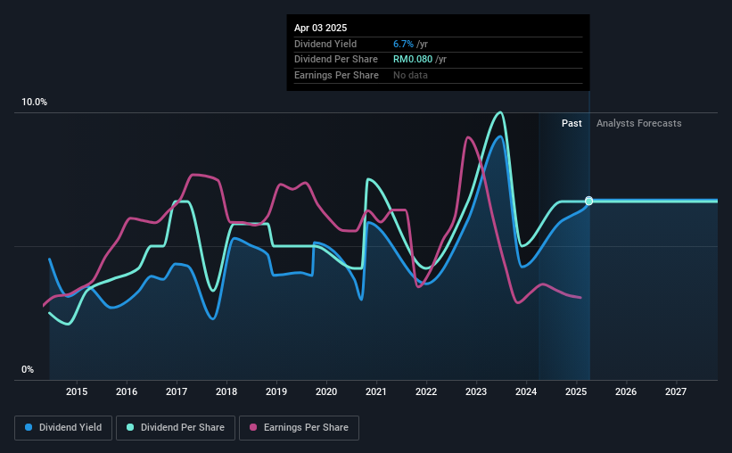This screenshot has width=732, height=453.
Task: Click the 2019 x-axis label
Action: point(276,391)
